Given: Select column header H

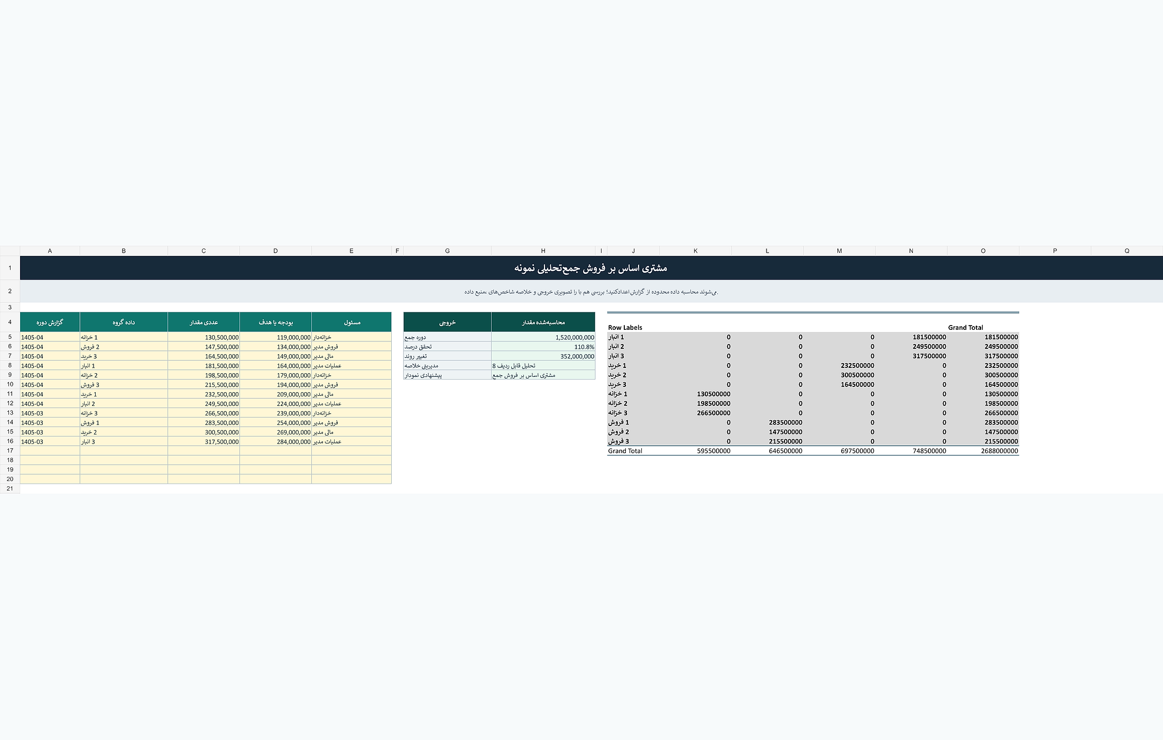Looking at the screenshot, I should click(x=543, y=251).
